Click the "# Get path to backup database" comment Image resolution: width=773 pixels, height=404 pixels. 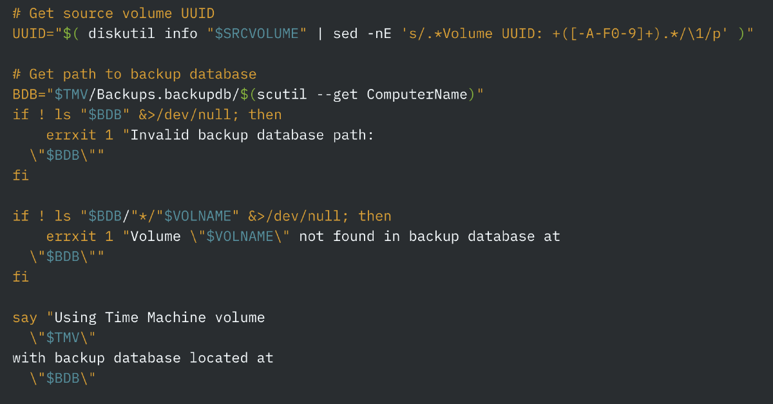134,74
